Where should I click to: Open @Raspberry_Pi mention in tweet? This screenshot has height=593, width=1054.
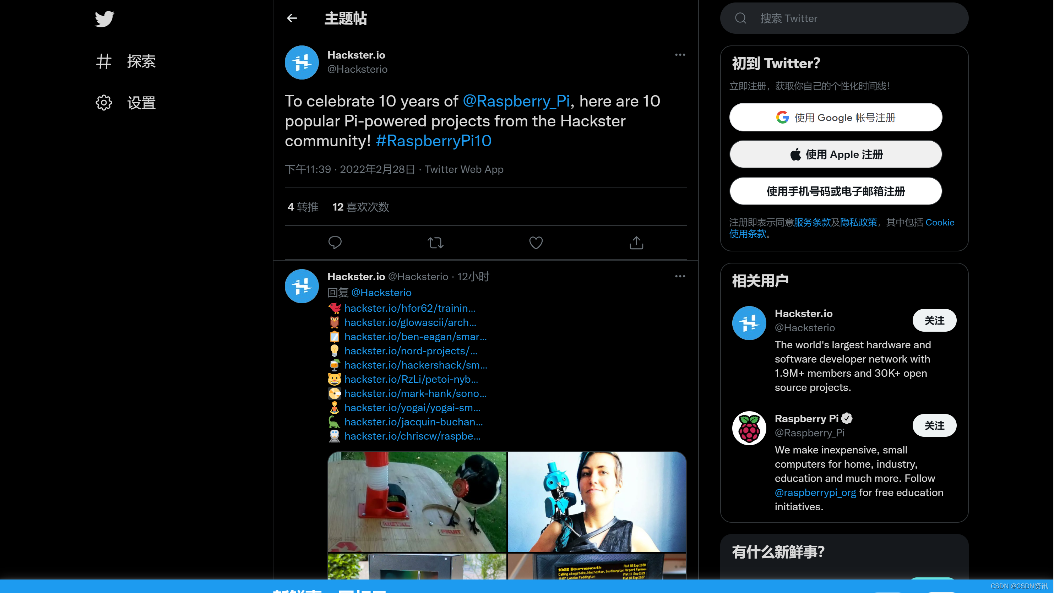[516, 101]
